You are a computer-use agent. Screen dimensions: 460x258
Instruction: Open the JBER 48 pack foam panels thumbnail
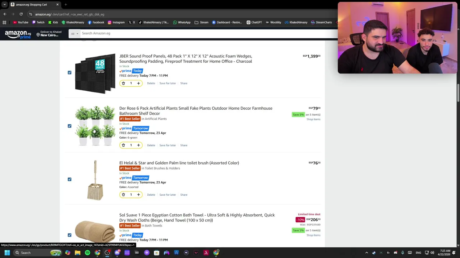[95, 73]
